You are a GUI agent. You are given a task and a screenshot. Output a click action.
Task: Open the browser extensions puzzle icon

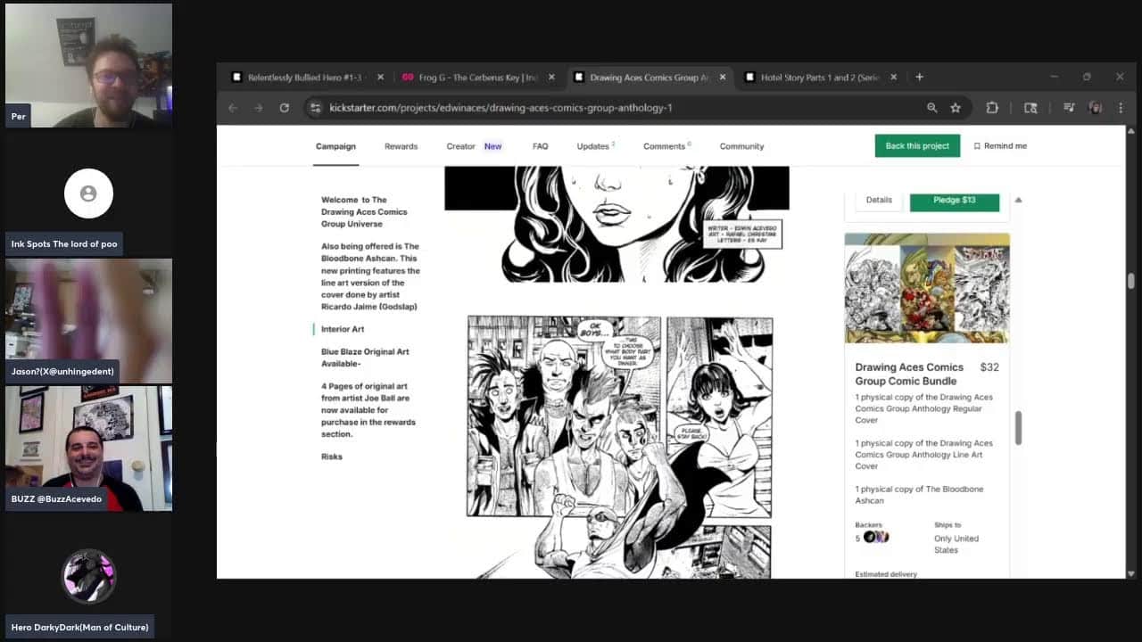[x=992, y=108]
